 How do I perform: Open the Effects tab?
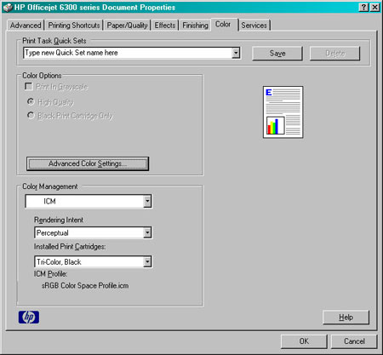165,26
